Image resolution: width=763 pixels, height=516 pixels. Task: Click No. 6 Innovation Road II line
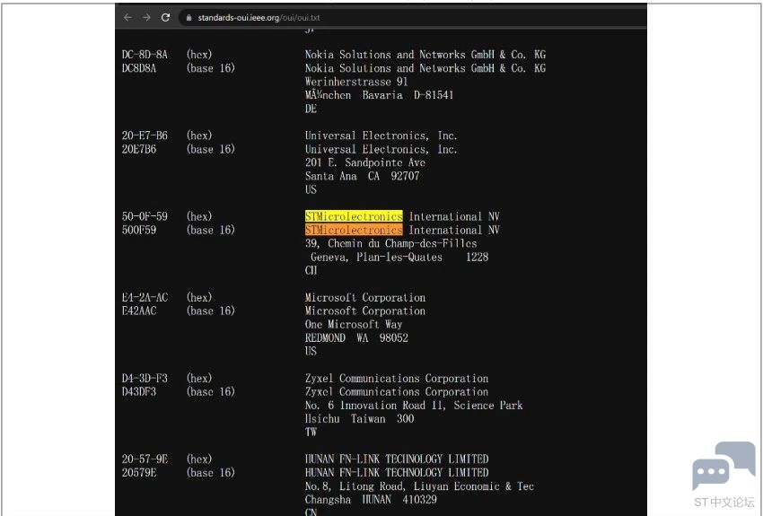pos(414,405)
